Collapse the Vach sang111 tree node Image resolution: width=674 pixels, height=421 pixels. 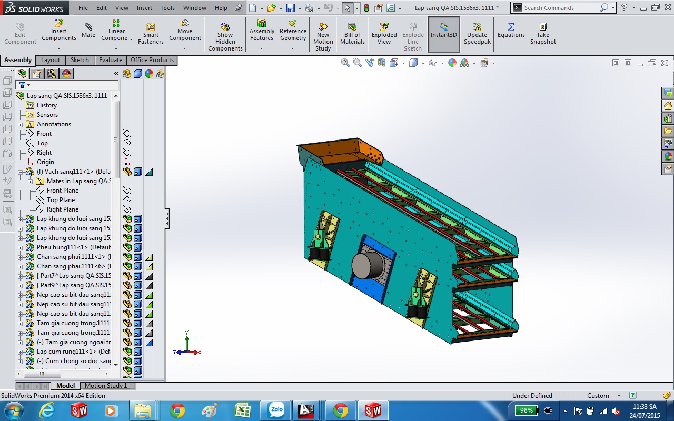[x=21, y=172]
